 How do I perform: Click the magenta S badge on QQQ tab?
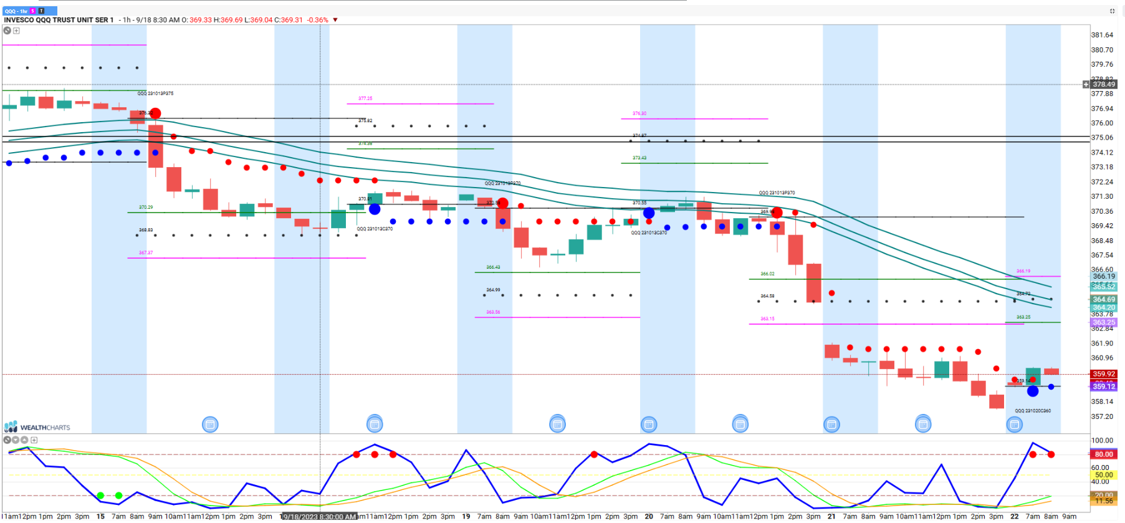33,11
